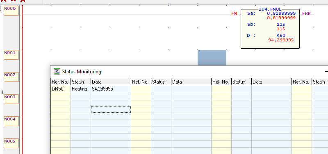Click the first Data column header

(x=111, y=82)
